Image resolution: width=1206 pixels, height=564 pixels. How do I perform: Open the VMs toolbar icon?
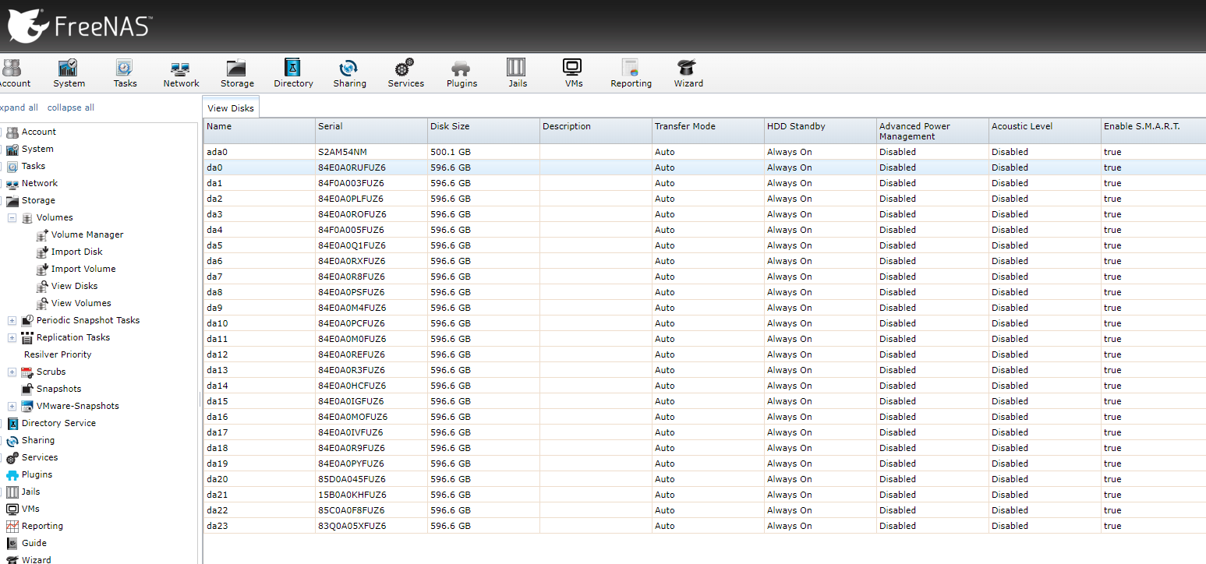573,73
